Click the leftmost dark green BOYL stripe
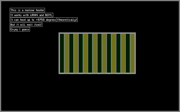This screenshot has height=112, width=180. [x=62, y=53]
